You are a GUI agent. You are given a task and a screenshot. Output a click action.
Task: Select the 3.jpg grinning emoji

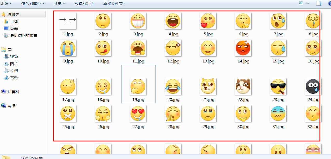(x=138, y=21)
